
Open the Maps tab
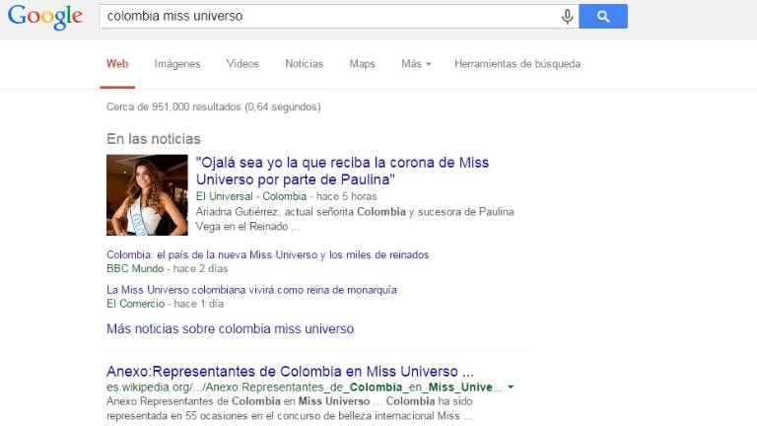[x=362, y=64]
